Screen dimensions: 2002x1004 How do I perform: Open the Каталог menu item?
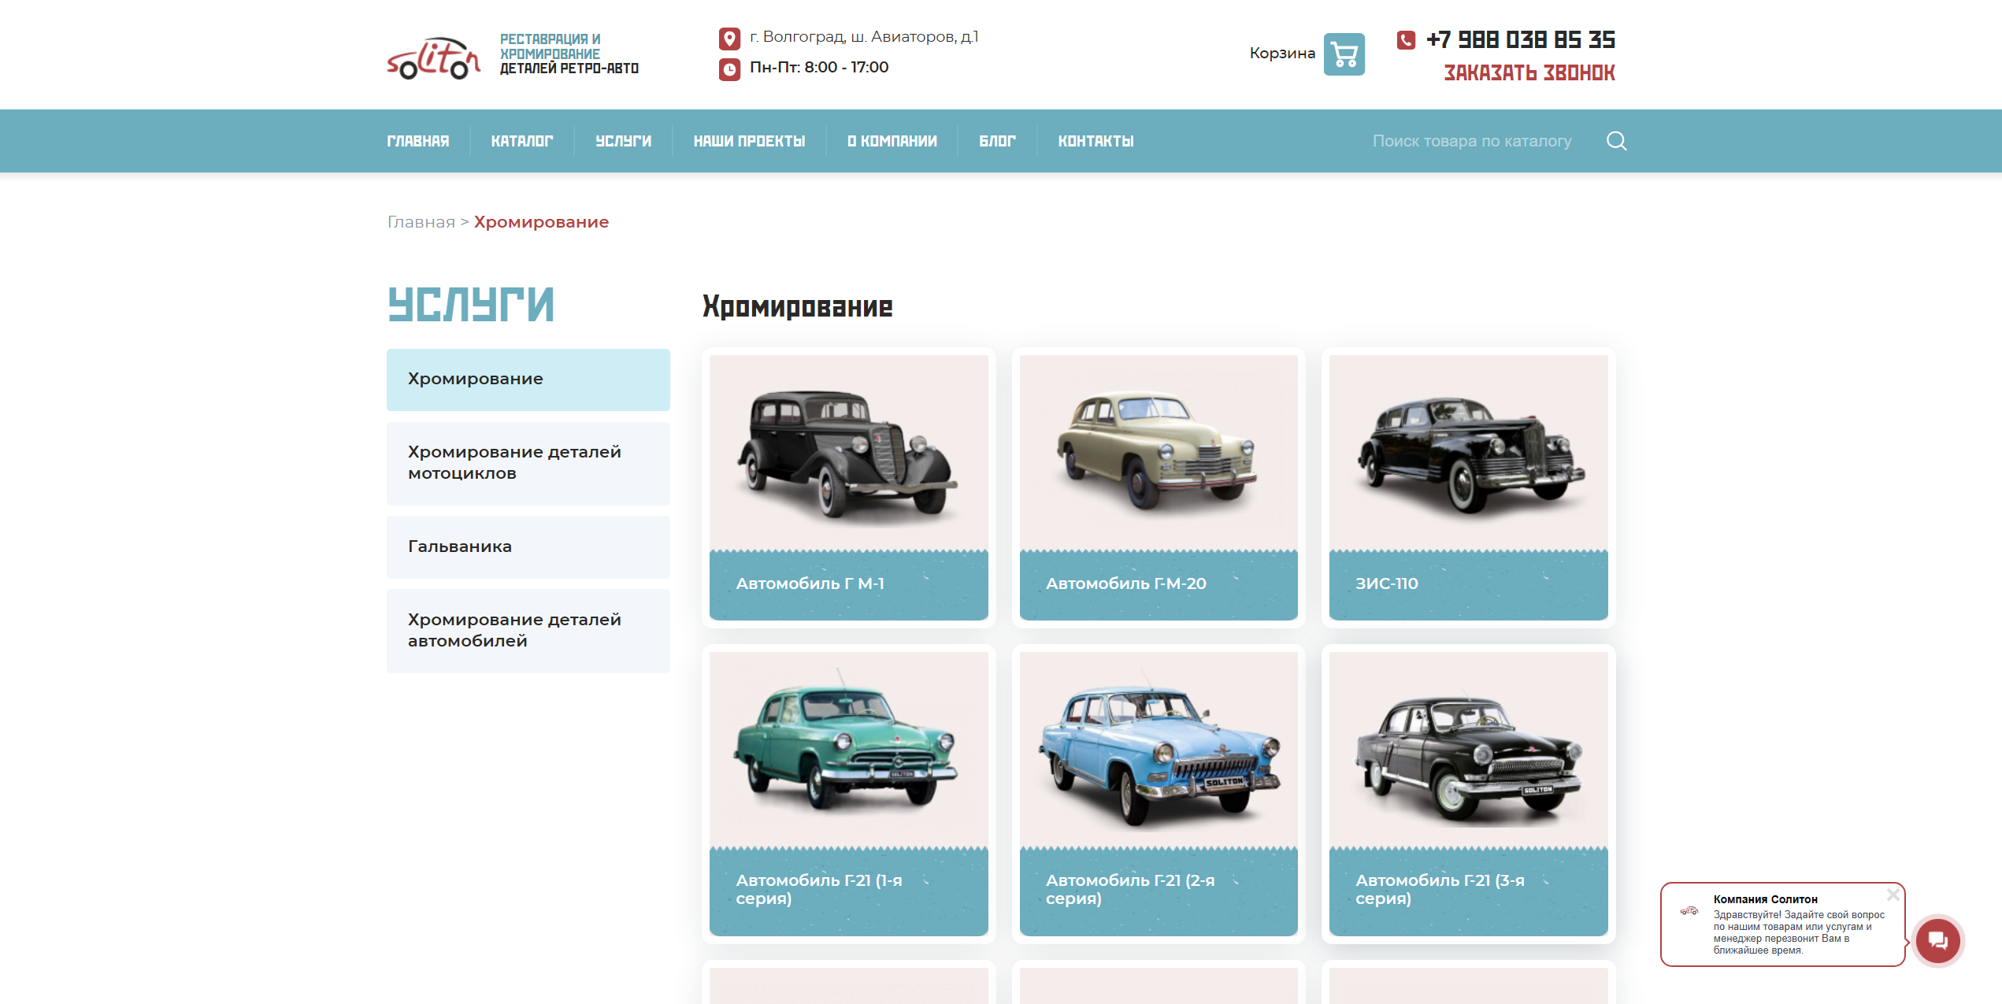[522, 141]
